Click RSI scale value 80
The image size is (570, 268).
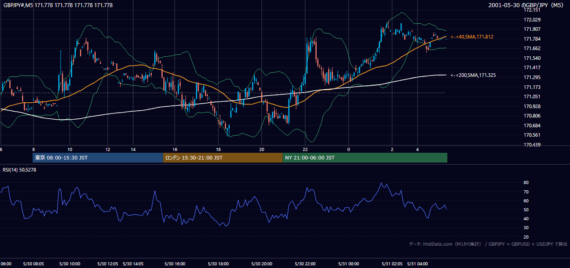pos(526,183)
